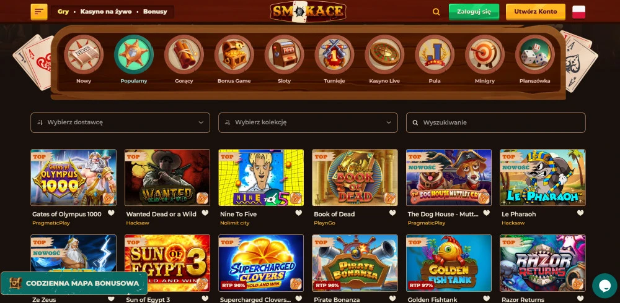Expand the Wybierz dostawcę dropdown
The image size is (620, 303).
[x=120, y=122]
